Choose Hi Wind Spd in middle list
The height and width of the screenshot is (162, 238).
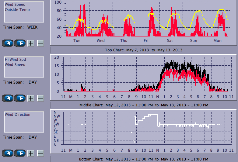15,60
